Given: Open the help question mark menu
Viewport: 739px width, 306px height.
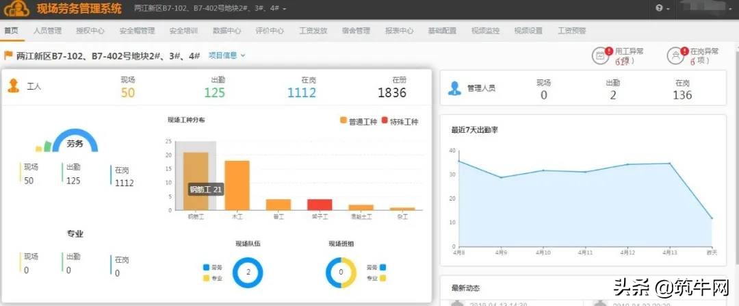Looking at the screenshot, I should (662, 8).
